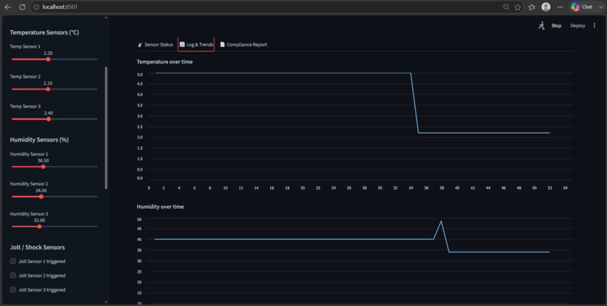The image size is (607, 306).
Task: Click the Temperature Sensors (°C) heading
Action: (x=44, y=32)
